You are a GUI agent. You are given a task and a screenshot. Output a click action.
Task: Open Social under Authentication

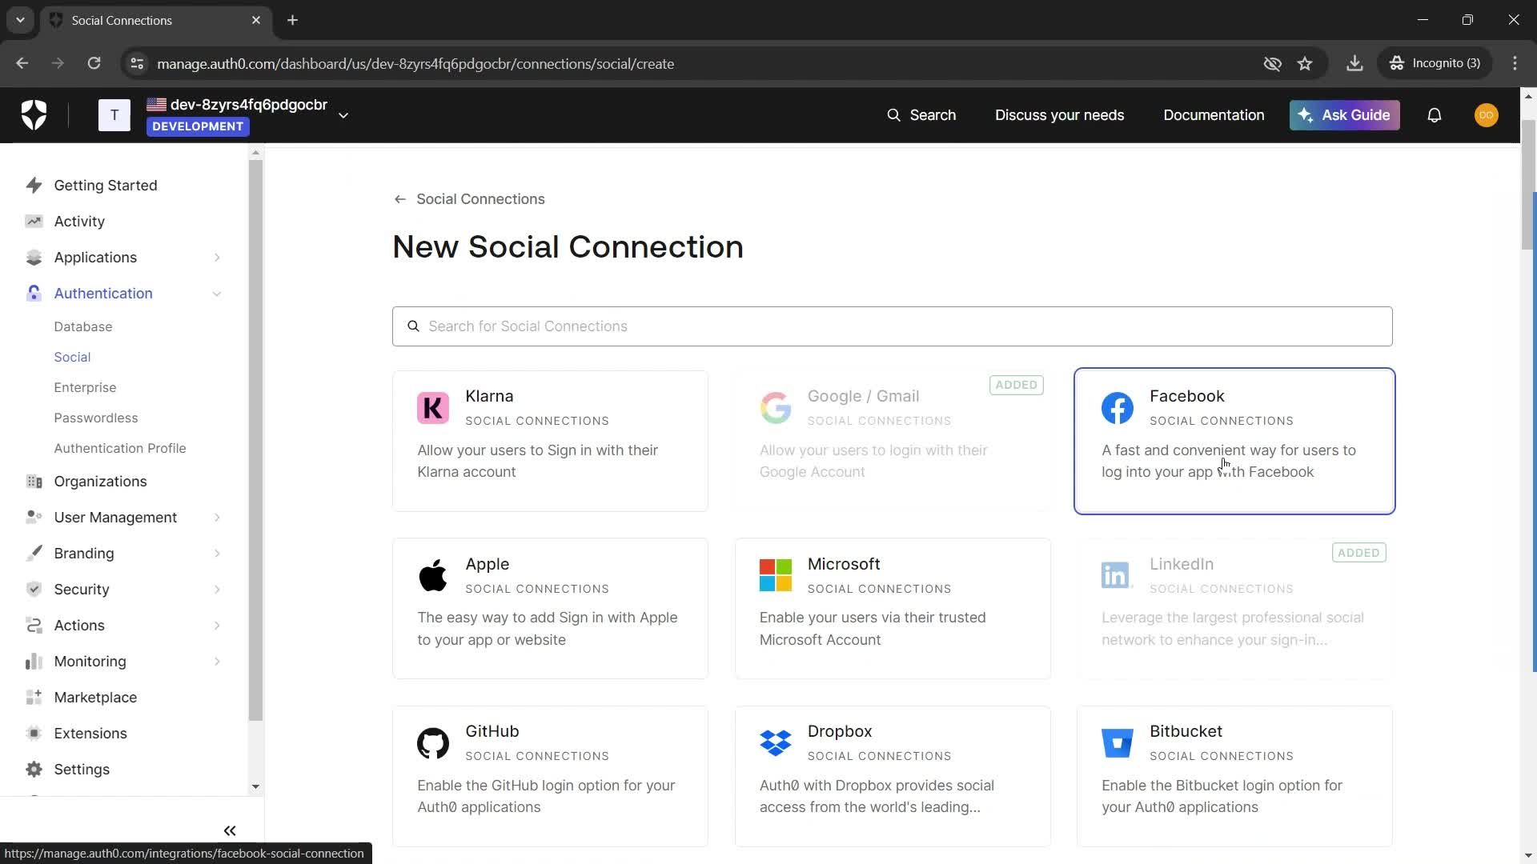[x=72, y=357]
